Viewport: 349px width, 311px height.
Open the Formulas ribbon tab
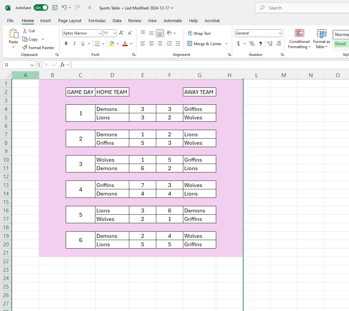coord(97,20)
